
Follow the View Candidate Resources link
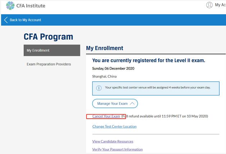113,141
